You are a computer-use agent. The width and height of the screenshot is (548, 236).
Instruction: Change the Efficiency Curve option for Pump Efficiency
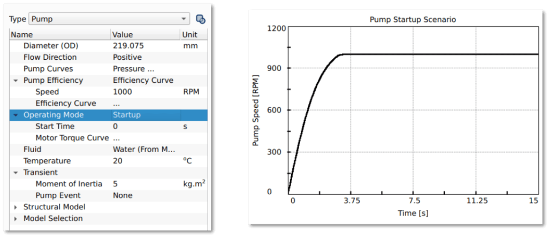[143, 81]
